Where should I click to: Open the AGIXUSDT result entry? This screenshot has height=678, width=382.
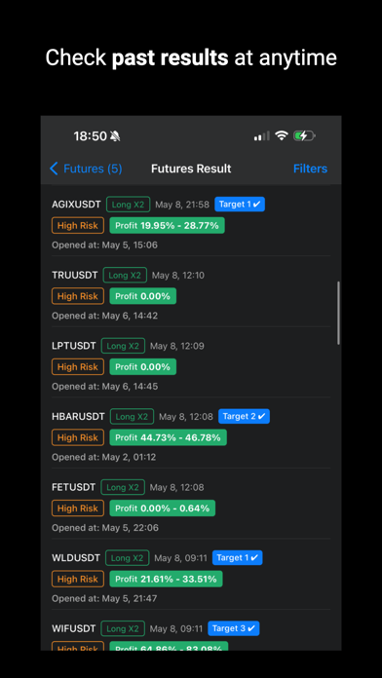pos(191,222)
